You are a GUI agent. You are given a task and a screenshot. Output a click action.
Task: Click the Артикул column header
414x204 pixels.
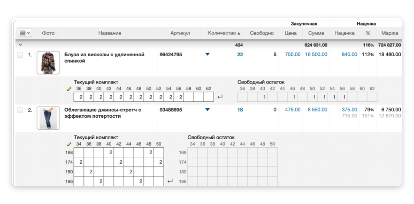(x=180, y=33)
